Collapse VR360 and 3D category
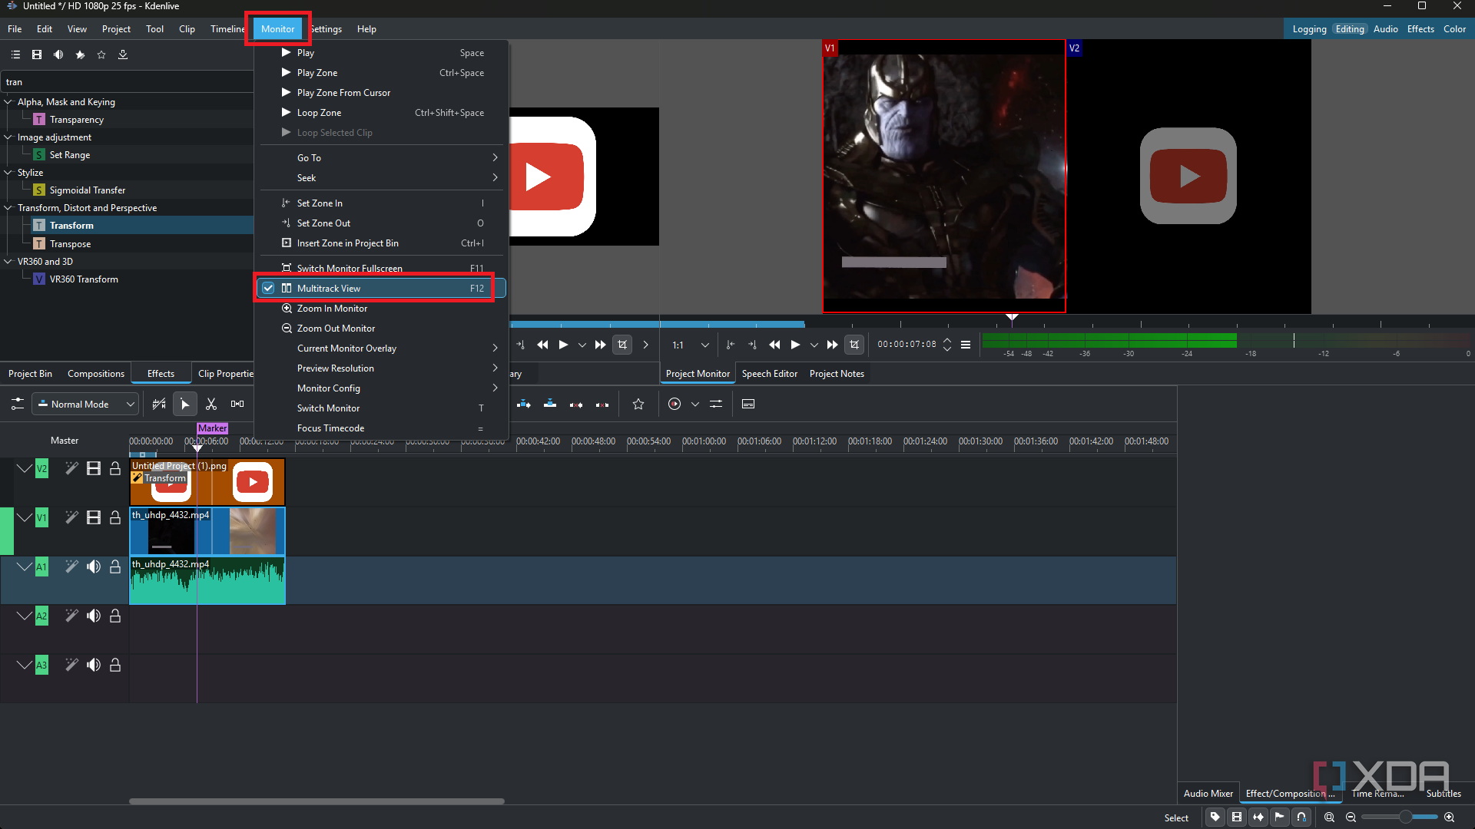 [x=8, y=261]
